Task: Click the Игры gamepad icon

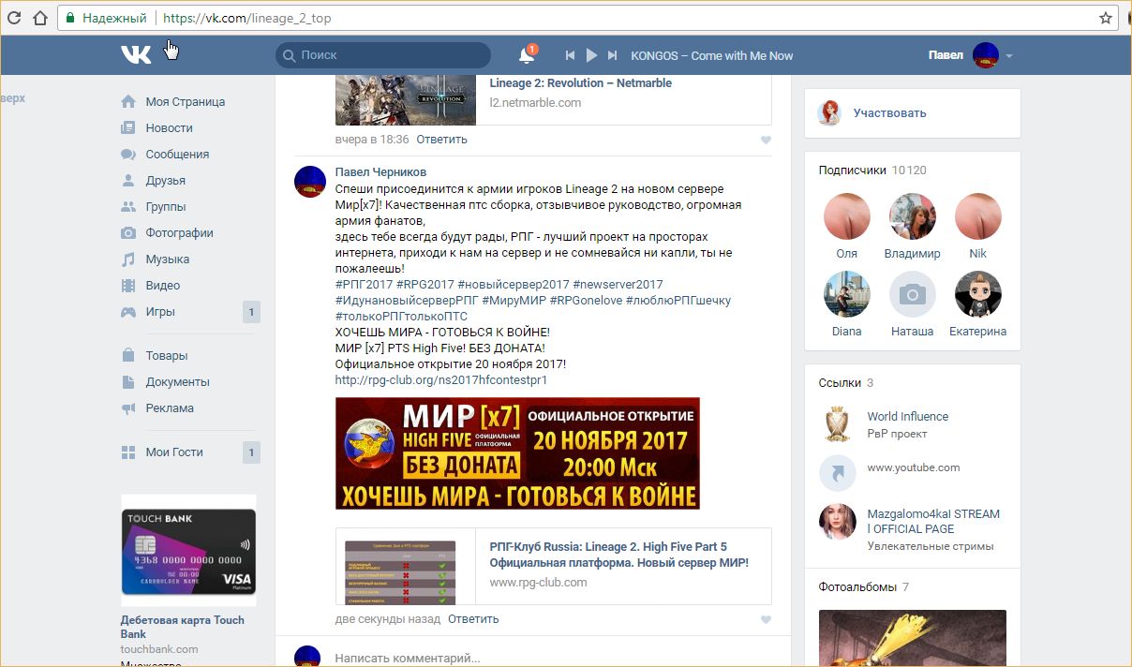Action: 128,311
